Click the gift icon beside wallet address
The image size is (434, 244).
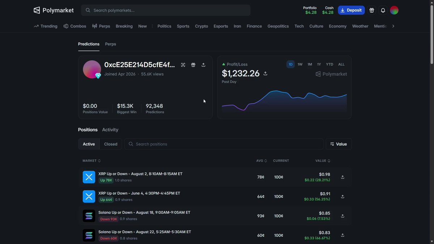(x=193, y=65)
